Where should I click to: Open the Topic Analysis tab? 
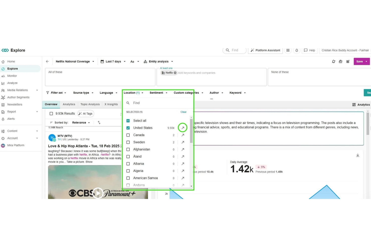90,104
